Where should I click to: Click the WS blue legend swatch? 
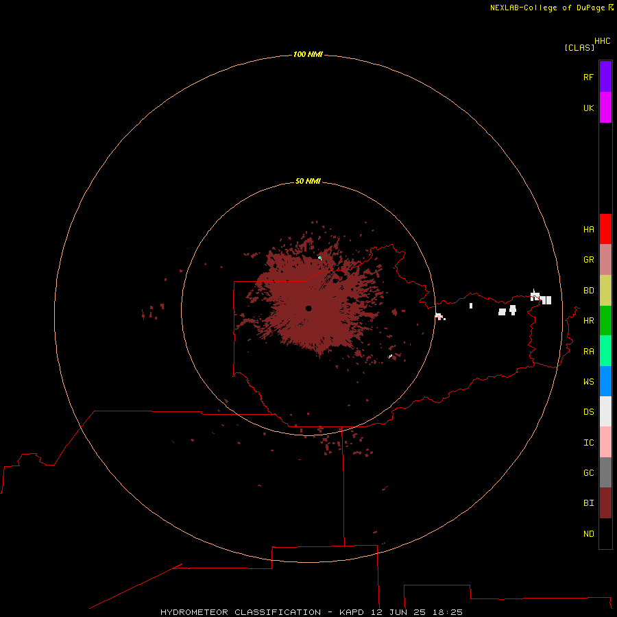click(x=605, y=381)
